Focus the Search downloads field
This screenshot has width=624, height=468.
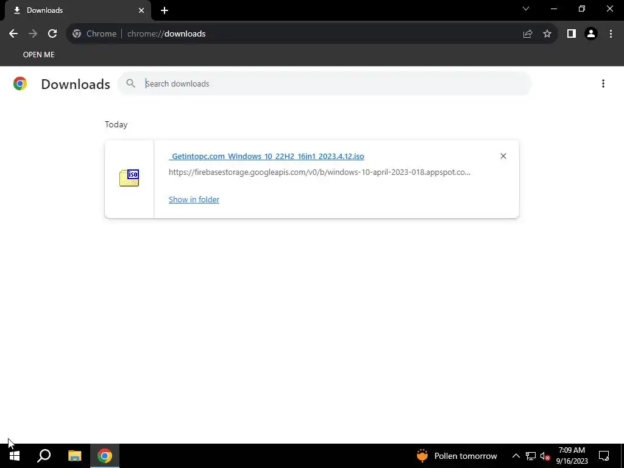tap(325, 83)
